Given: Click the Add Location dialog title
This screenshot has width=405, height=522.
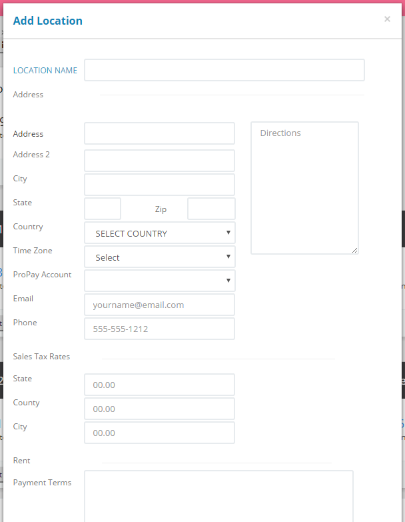Looking at the screenshot, I should 48,21.
